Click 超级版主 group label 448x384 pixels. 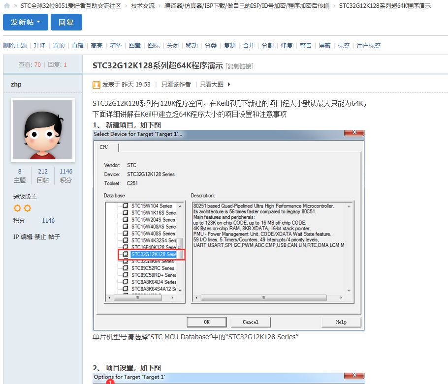[25, 197]
